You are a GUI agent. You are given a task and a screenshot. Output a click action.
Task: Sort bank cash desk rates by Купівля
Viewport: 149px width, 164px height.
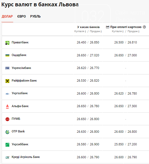[80, 31]
